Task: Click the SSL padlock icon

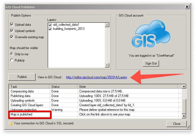Action: pyautogui.click(x=11, y=123)
